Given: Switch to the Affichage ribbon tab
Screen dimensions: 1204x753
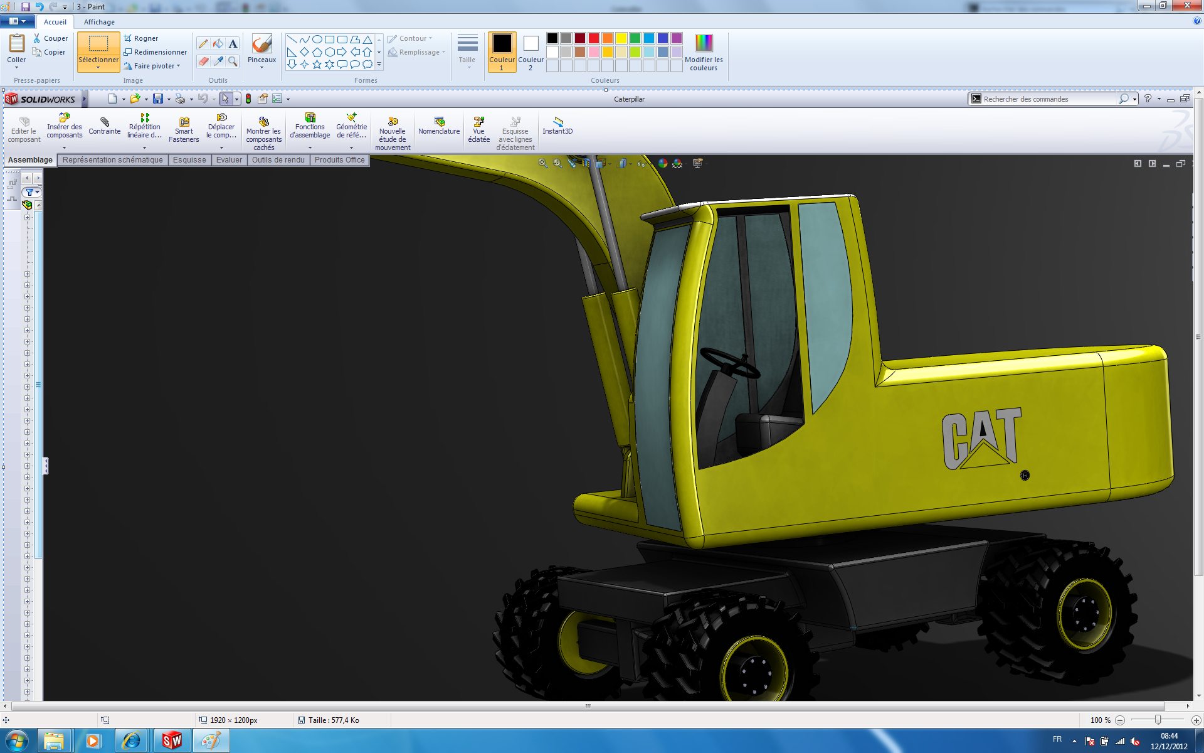Looking at the screenshot, I should coord(99,22).
